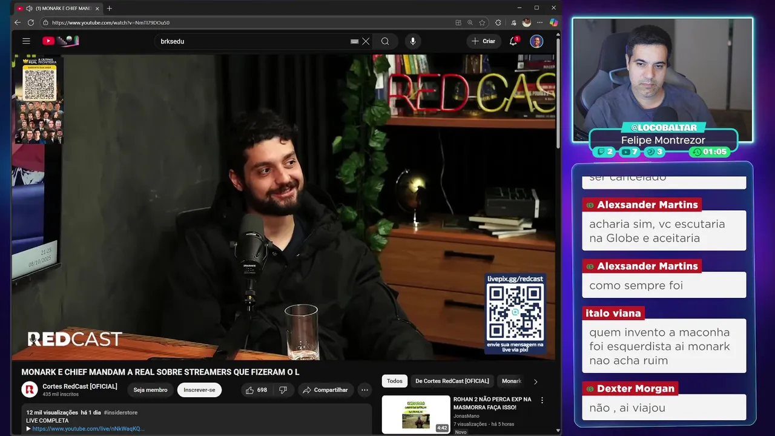Screen dimensions: 775x436
Task: Open the Copilot sidebar icon
Action: [553, 22]
